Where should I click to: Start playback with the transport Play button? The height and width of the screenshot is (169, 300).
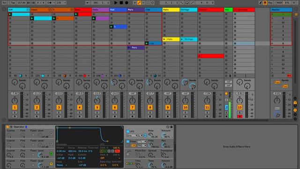point(116,3)
